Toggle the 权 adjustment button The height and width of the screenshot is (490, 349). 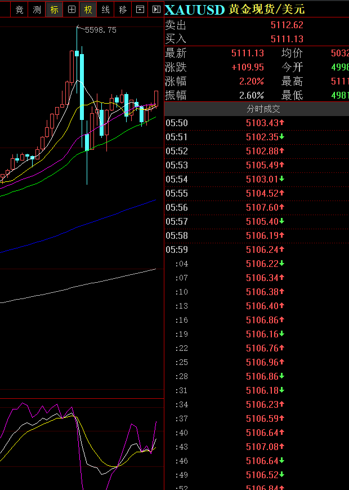88,10
